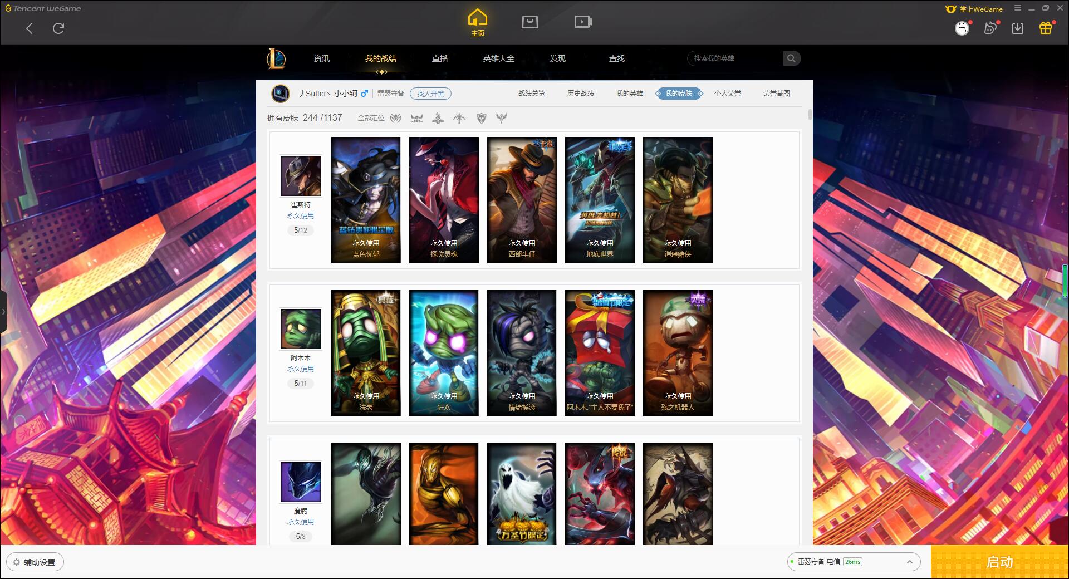Click the 魔腾 champion portrait
The height and width of the screenshot is (579, 1069).
301,482
